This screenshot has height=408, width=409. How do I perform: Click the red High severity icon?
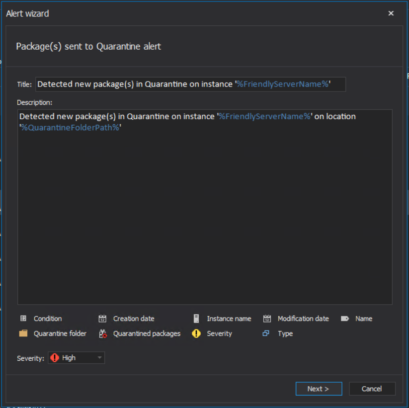tap(55, 358)
